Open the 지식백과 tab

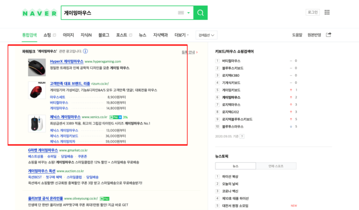tap(161, 35)
